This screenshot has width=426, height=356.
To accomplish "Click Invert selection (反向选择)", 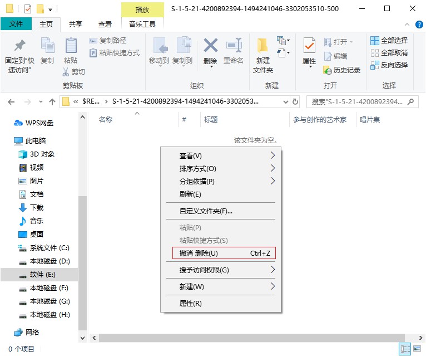I will [389, 65].
